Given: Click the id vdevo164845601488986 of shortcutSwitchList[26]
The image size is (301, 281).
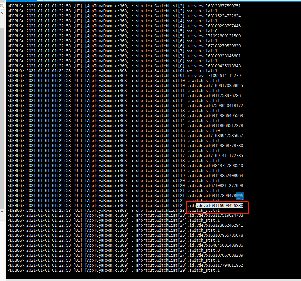Looking at the screenshot, I should (x=220, y=245).
